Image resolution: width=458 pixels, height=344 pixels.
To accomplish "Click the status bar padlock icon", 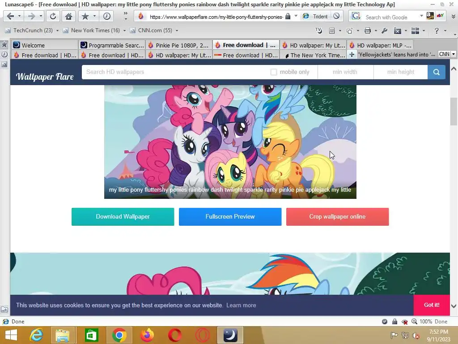I will [x=394, y=322].
